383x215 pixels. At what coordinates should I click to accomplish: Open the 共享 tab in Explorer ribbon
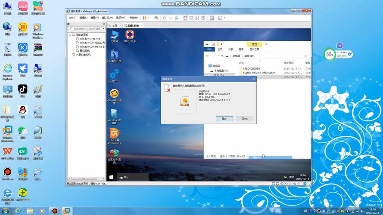coord(230,49)
